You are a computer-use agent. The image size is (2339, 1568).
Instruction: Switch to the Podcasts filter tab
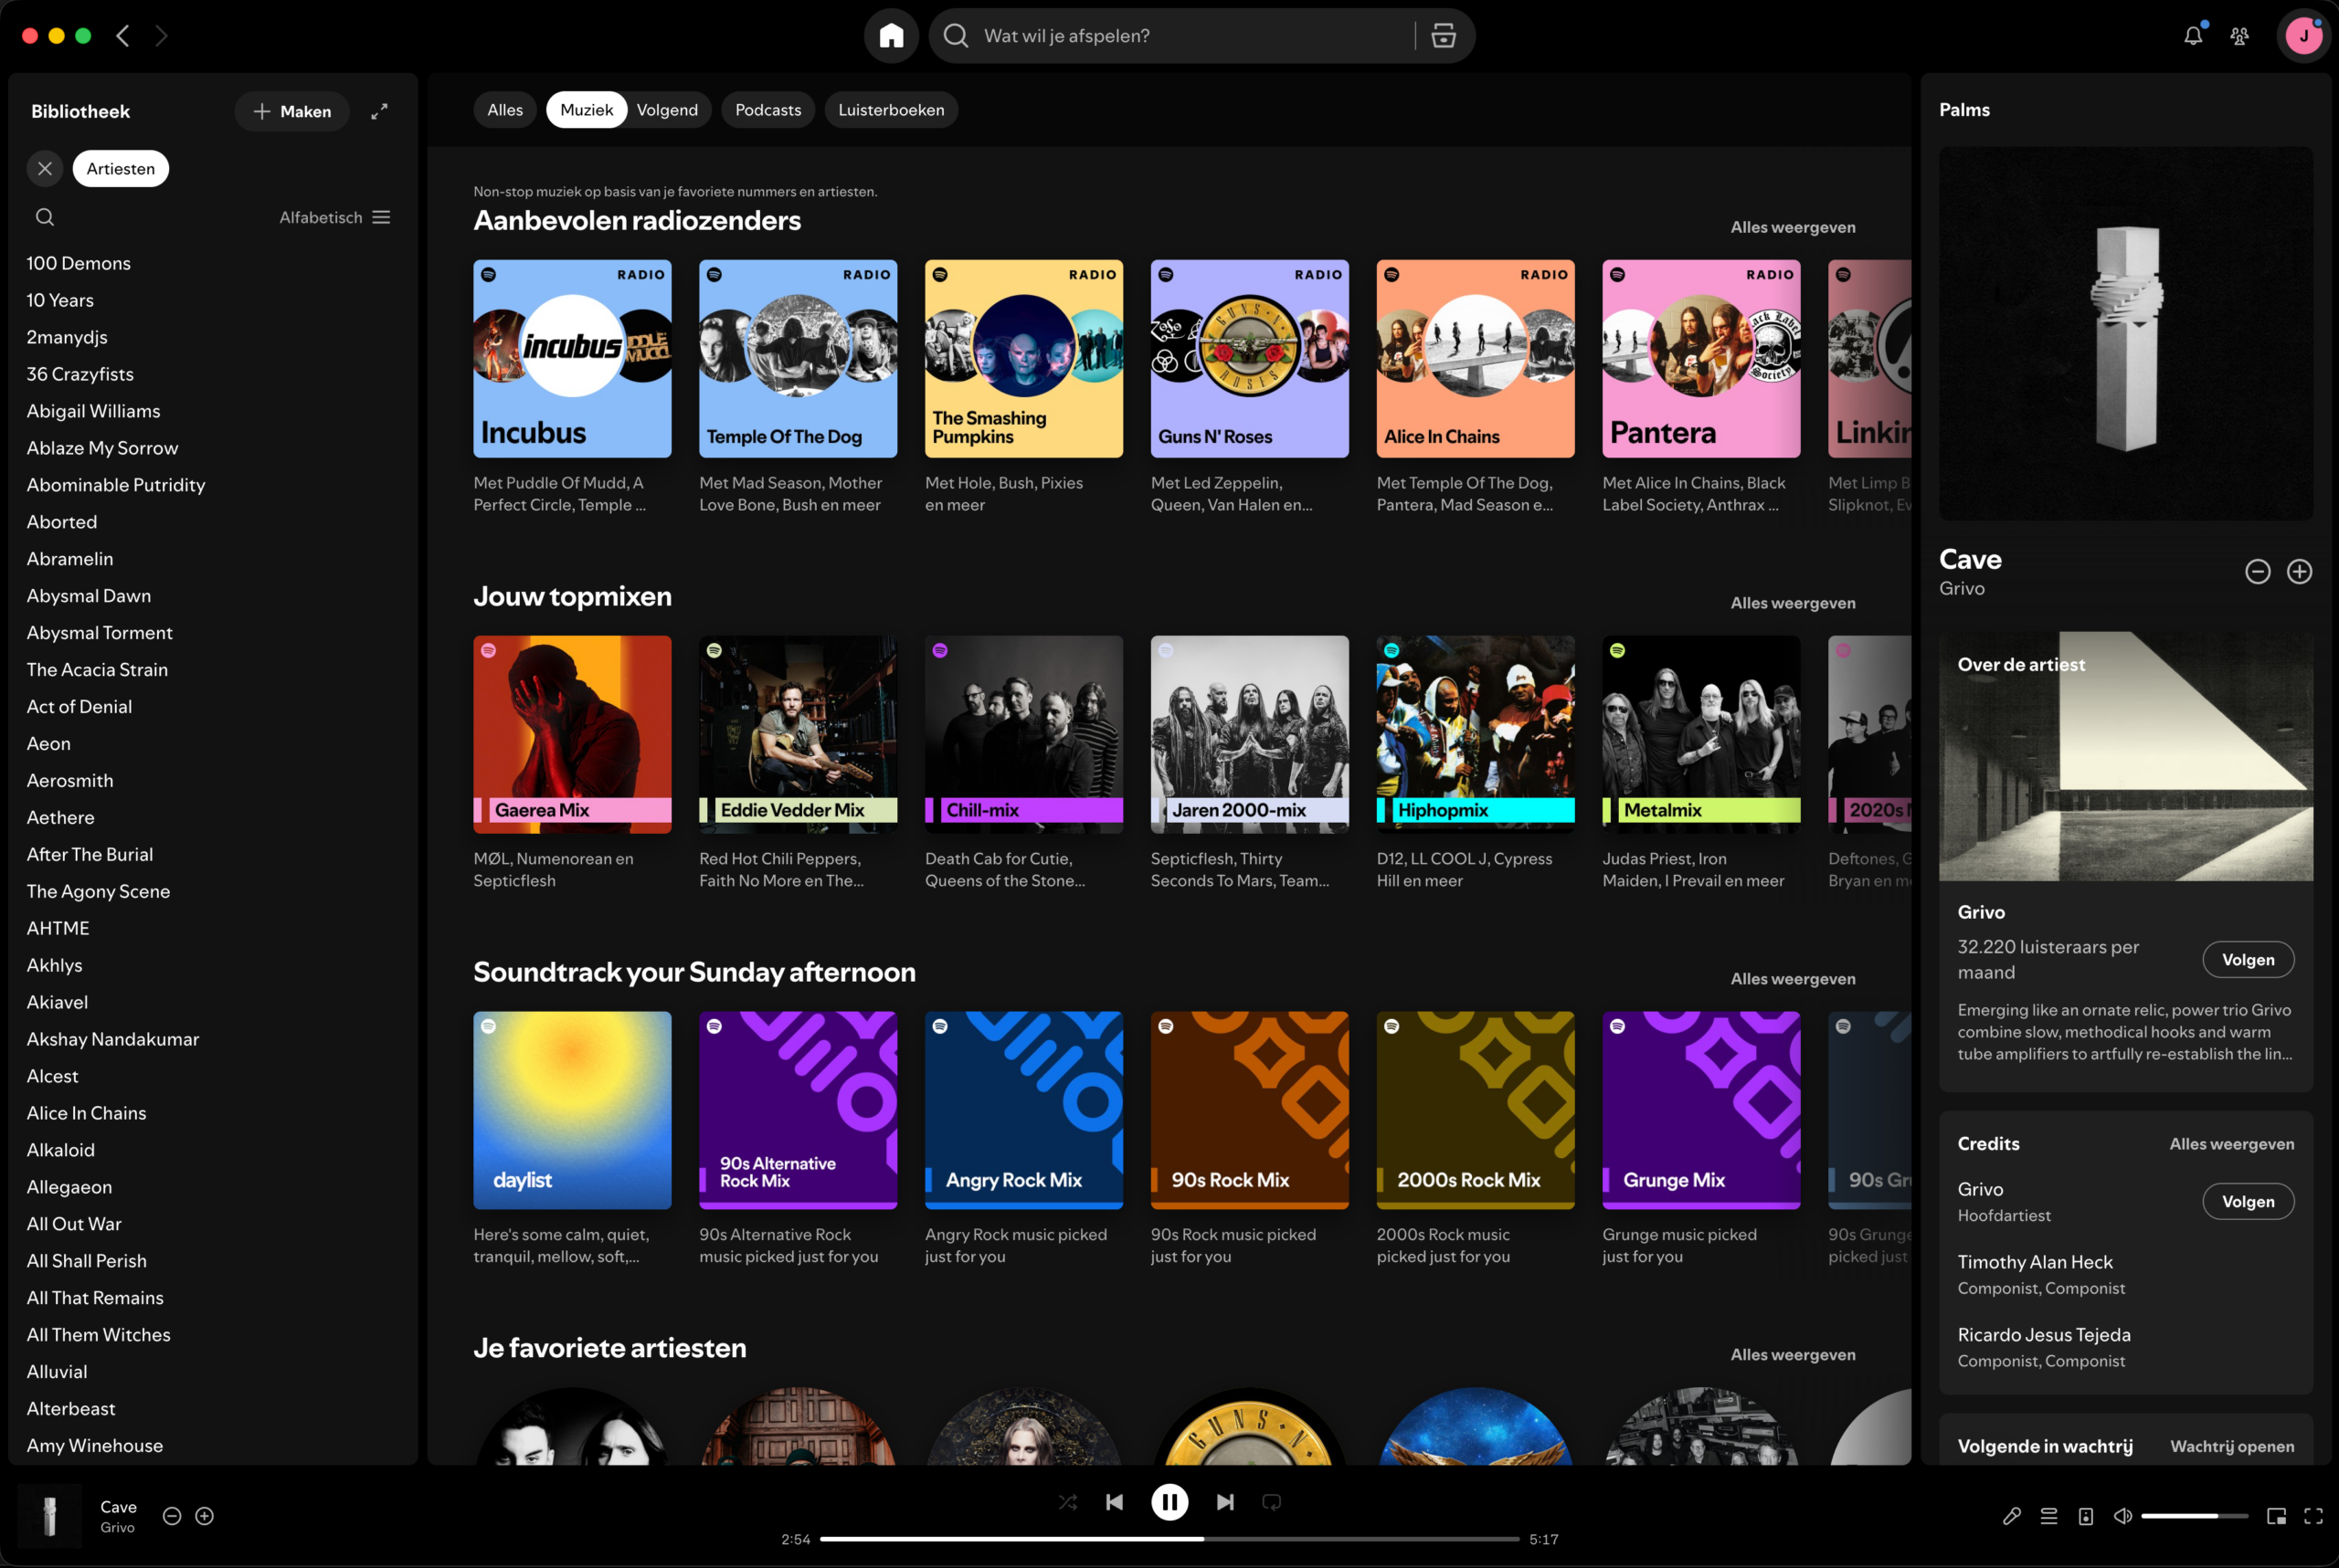[767, 110]
